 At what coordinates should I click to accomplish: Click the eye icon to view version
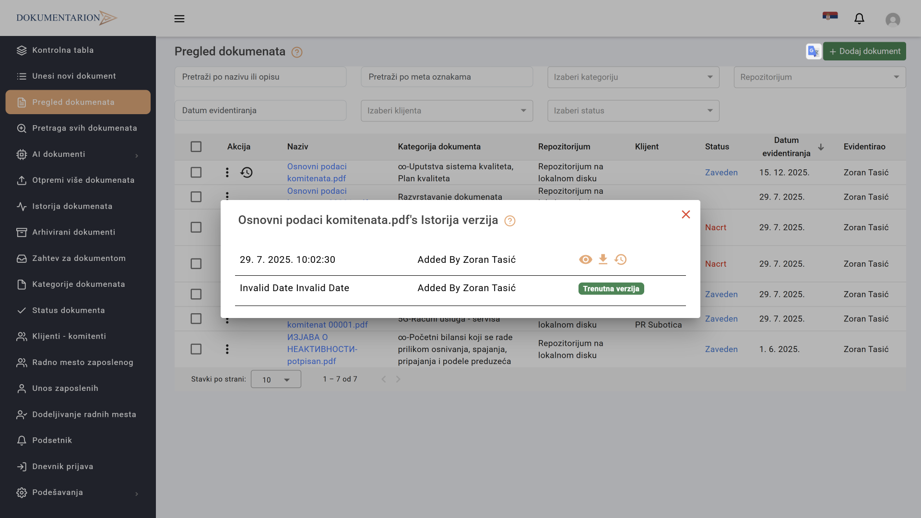tap(585, 259)
